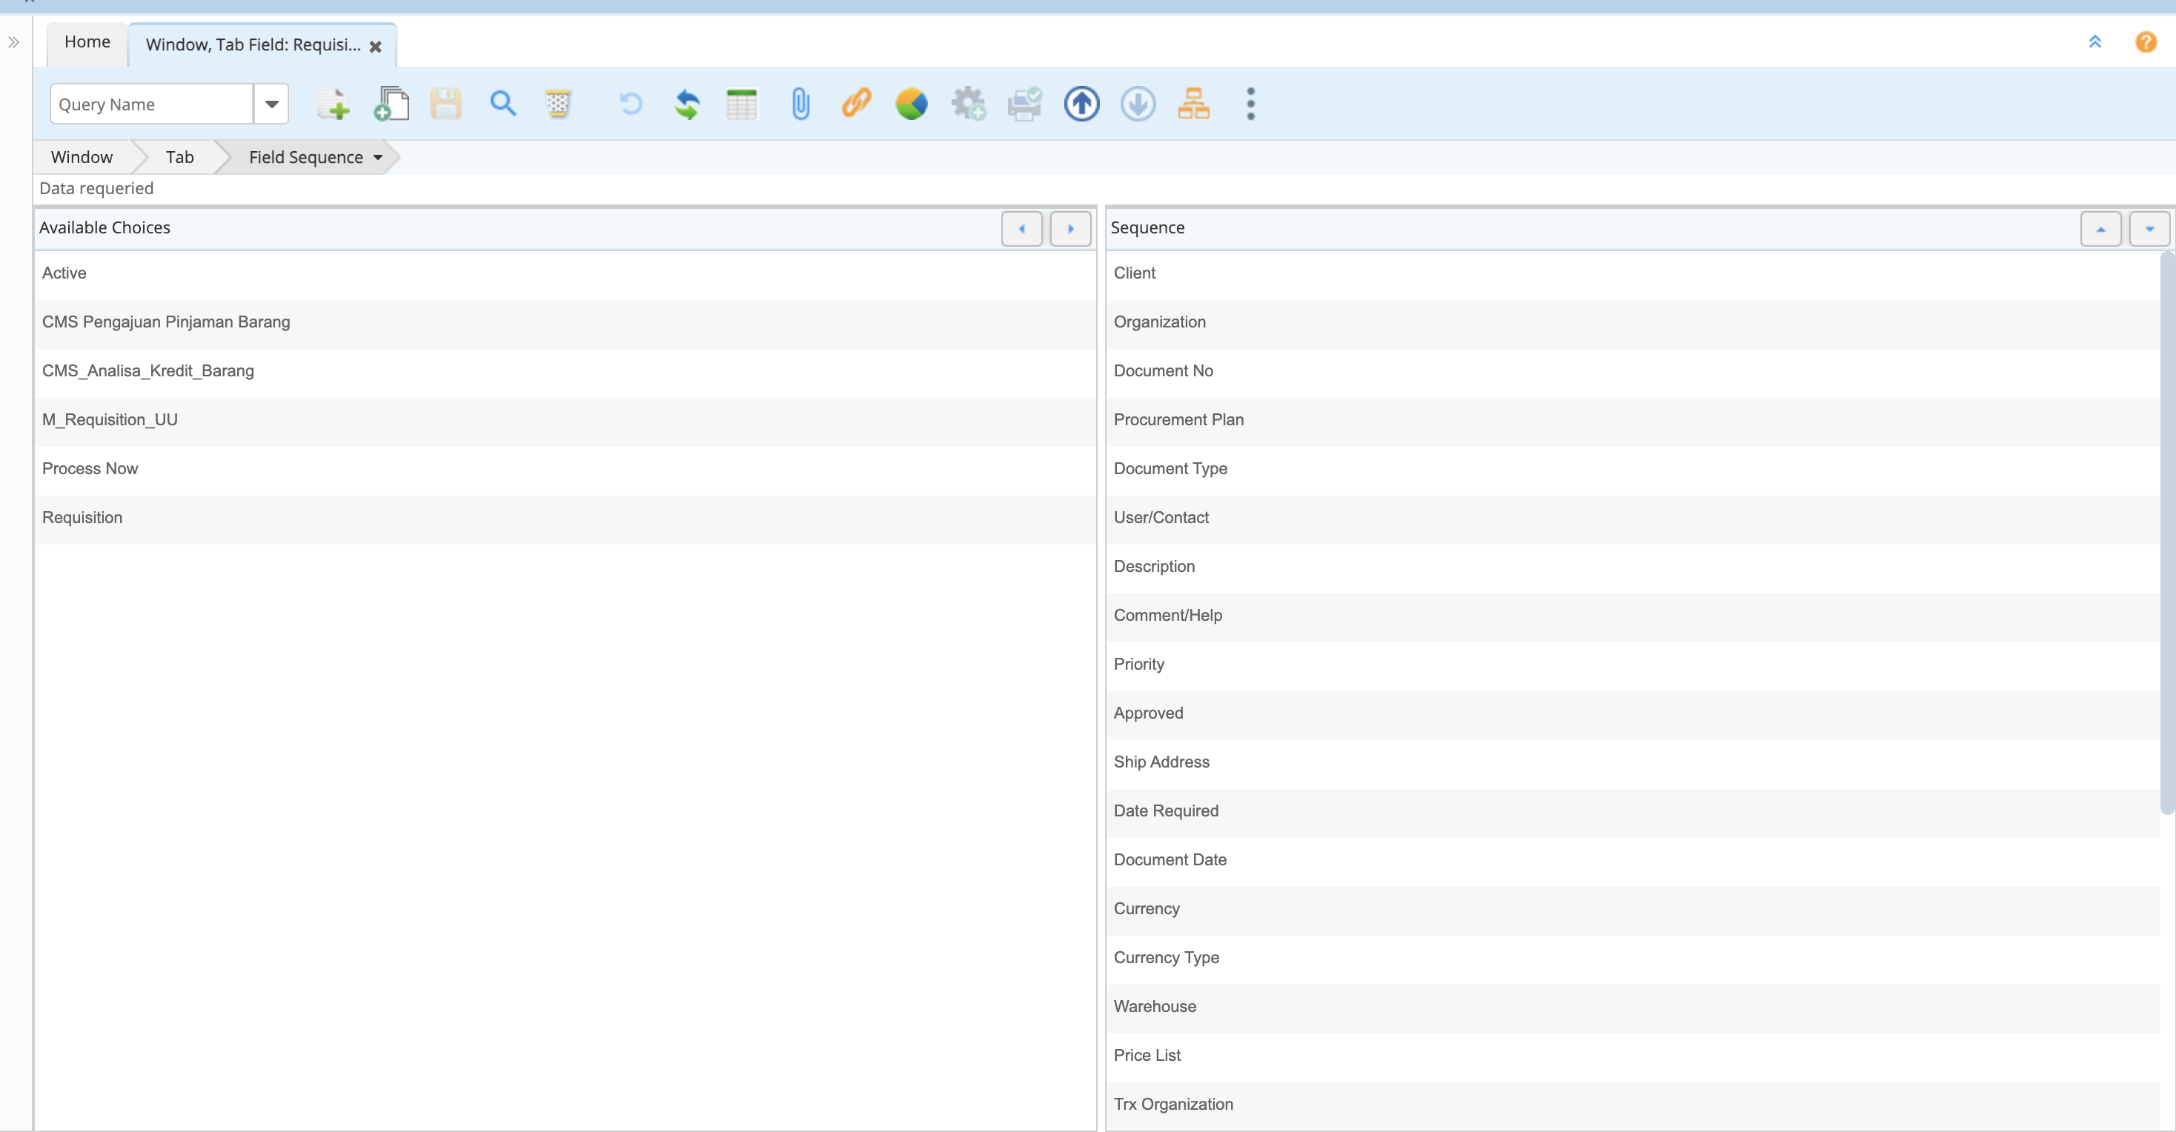
Task: Click the Process gear icon
Action: click(x=968, y=104)
